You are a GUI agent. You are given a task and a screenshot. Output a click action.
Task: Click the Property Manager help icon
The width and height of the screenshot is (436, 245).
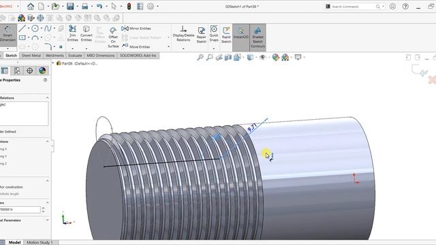(x=45, y=80)
